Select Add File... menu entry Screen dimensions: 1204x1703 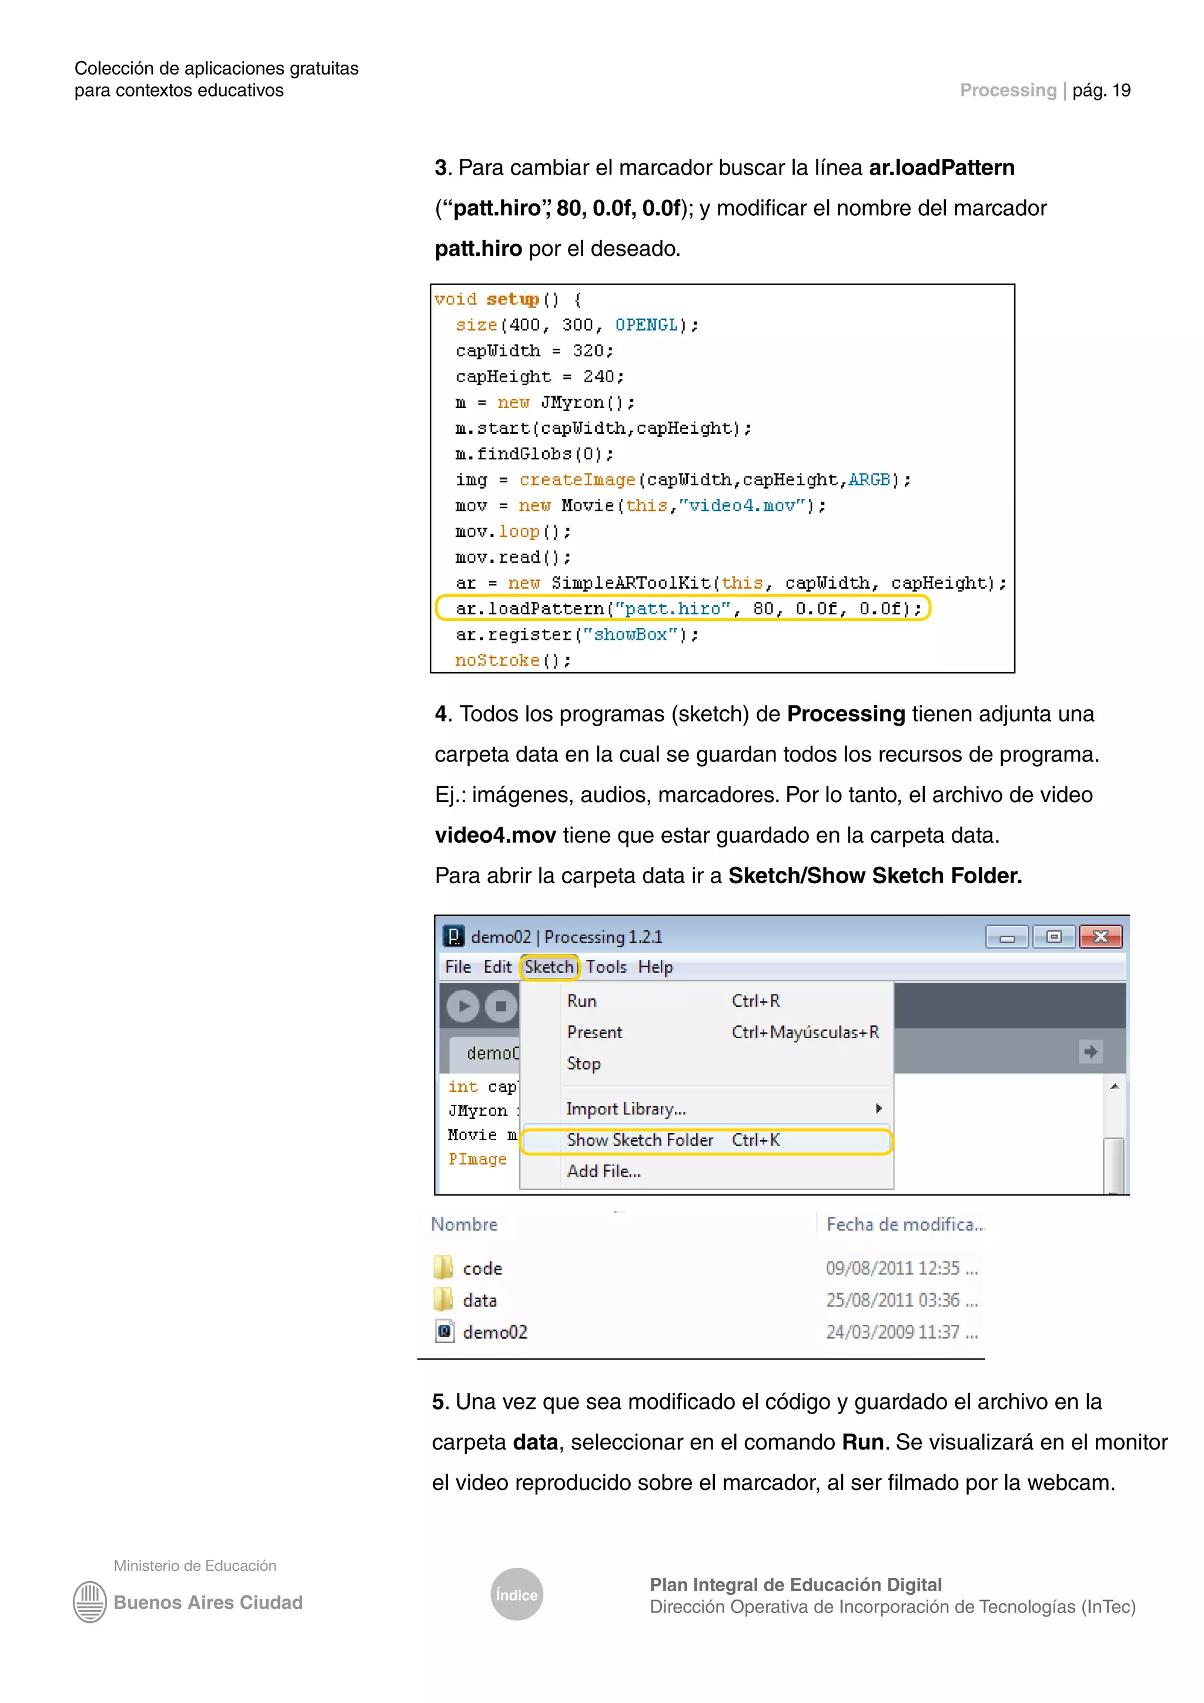[x=707, y=1171]
